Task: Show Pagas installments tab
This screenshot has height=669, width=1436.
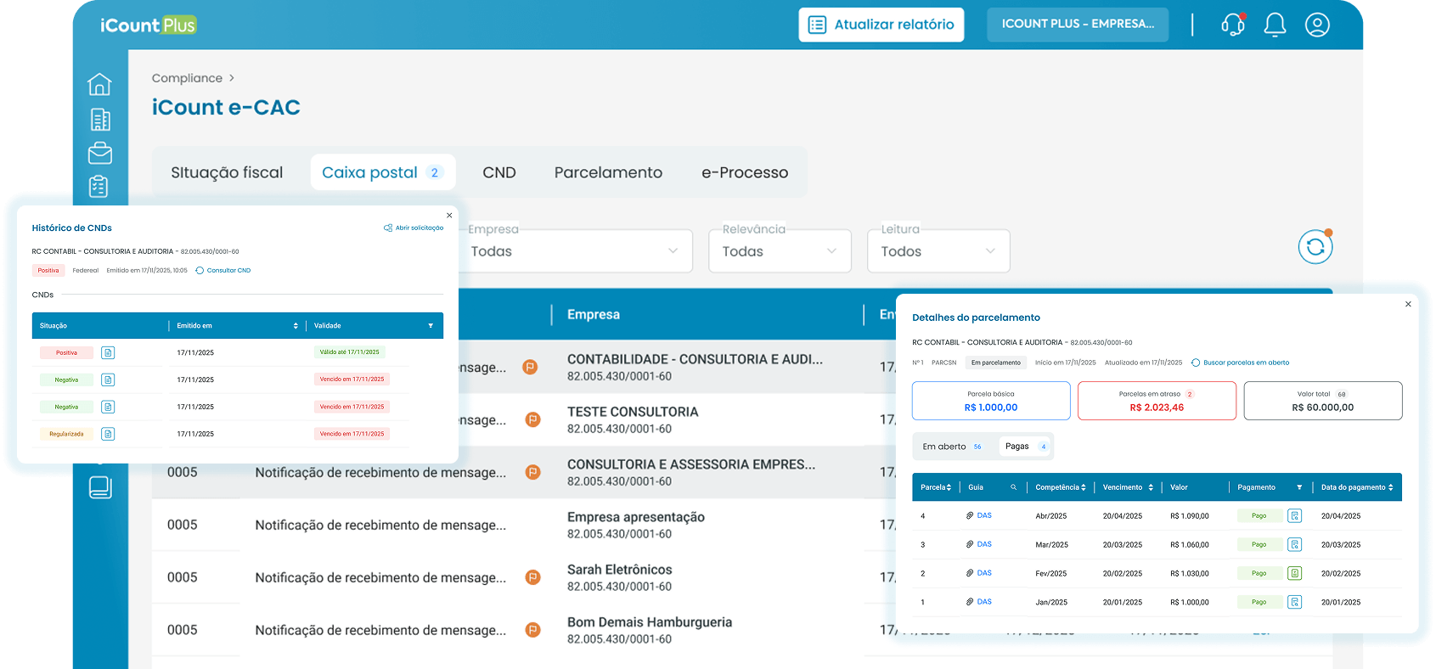Action: (x=1025, y=447)
